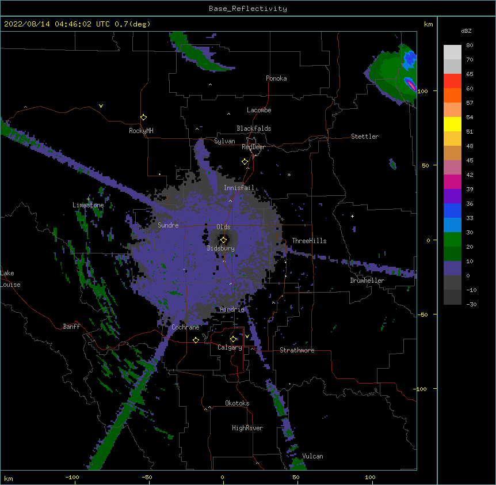Click the yellow diamond marker in Calgary
Image resolution: width=496 pixels, height=485 pixels.
point(233,339)
